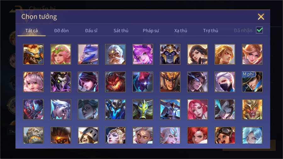Open the Trợ thủ tab

pos(211,31)
